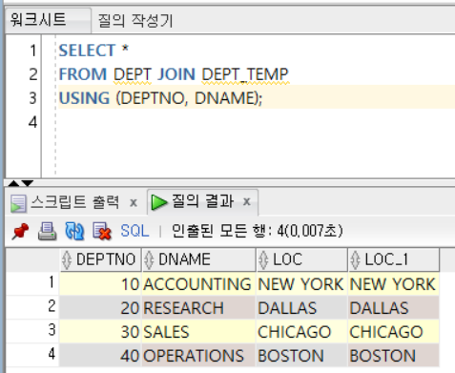Select the OPERATIONS cell
Image resolution: width=455 pixels, height=373 pixels.
pyautogui.click(x=198, y=356)
